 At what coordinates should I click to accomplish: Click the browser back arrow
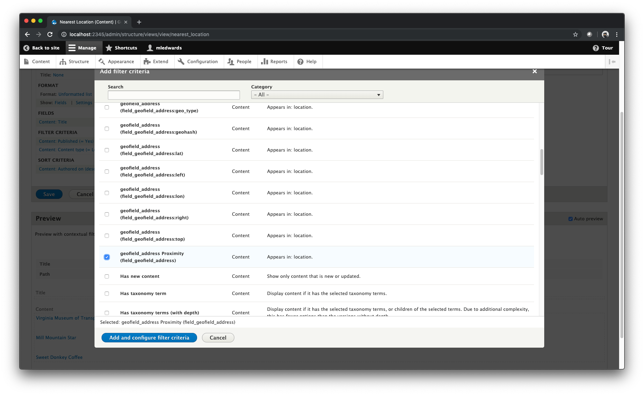[27, 34]
